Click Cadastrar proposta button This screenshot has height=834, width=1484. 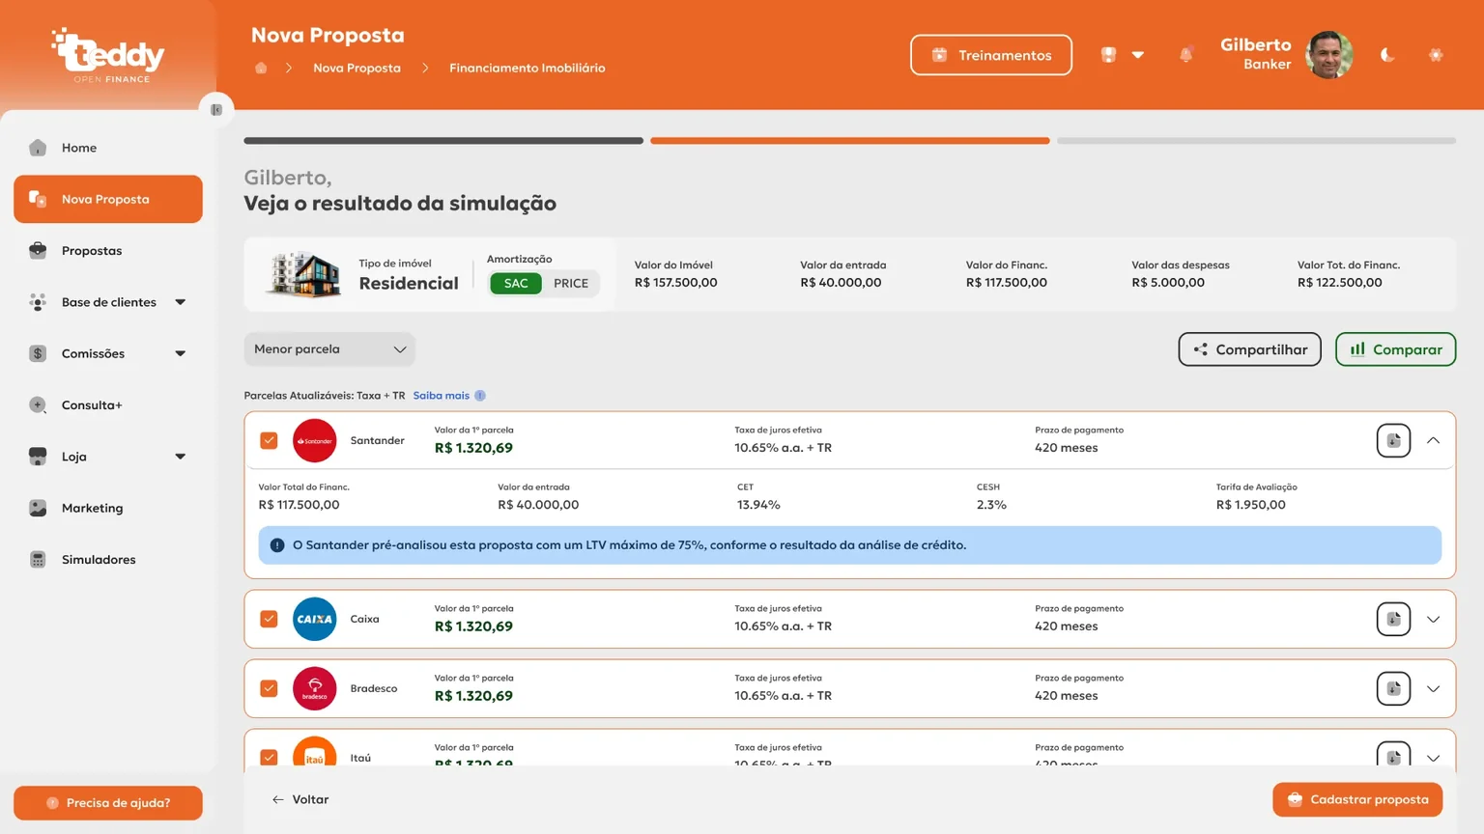click(x=1357, y=799)
